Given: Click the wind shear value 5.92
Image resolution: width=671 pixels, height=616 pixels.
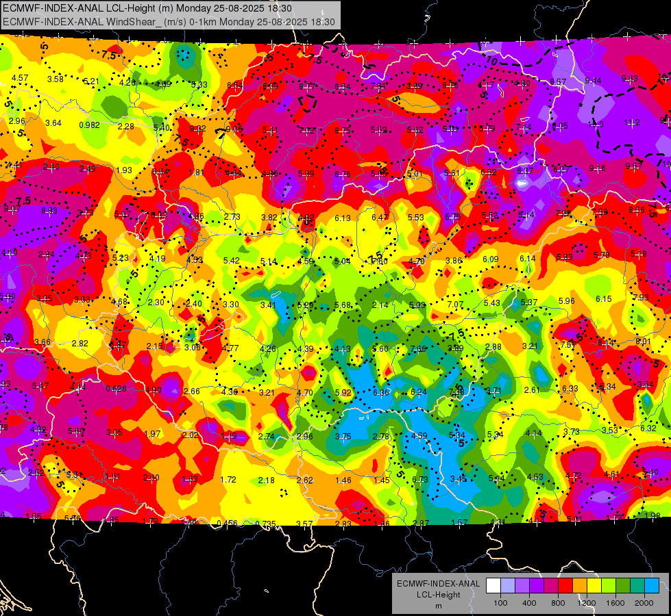Looking at the screenshot, I should point(343,392).
